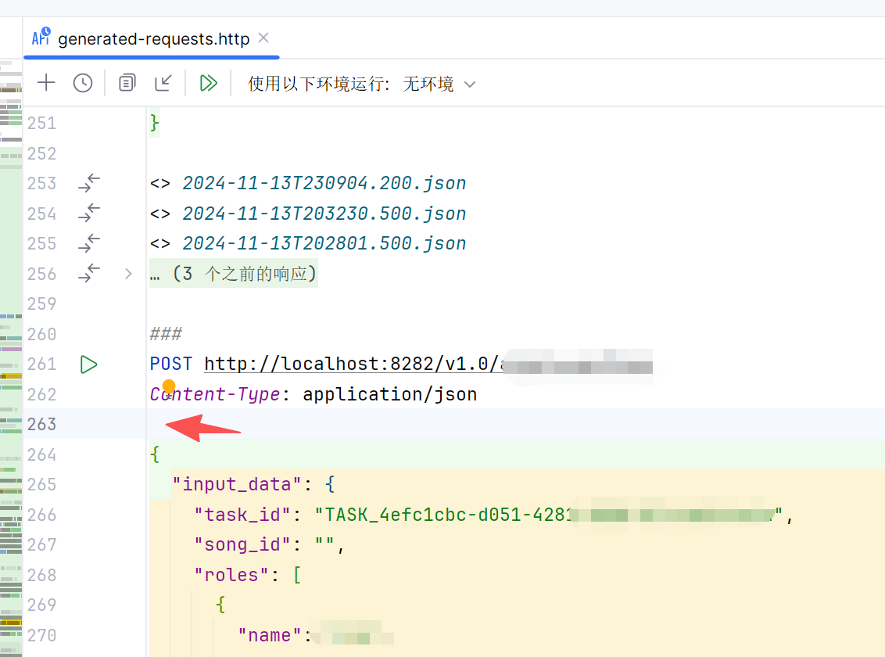The width and height of the screenshot is (885, 657).
Task: Click the 使用以下环境运行 label
Action: click(x=319, y=84)
